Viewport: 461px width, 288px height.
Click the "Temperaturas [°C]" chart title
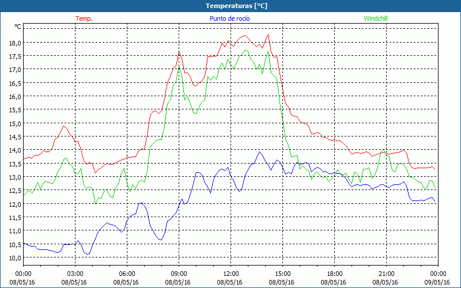231,5
